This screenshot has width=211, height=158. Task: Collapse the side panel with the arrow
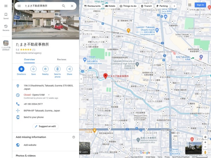[x=81, y=79]
